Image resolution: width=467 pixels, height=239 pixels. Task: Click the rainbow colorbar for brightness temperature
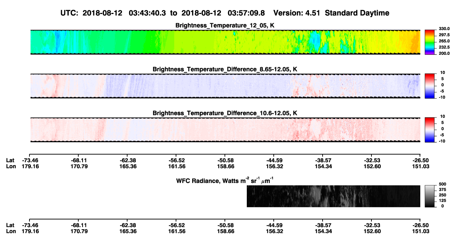[430, 42]
